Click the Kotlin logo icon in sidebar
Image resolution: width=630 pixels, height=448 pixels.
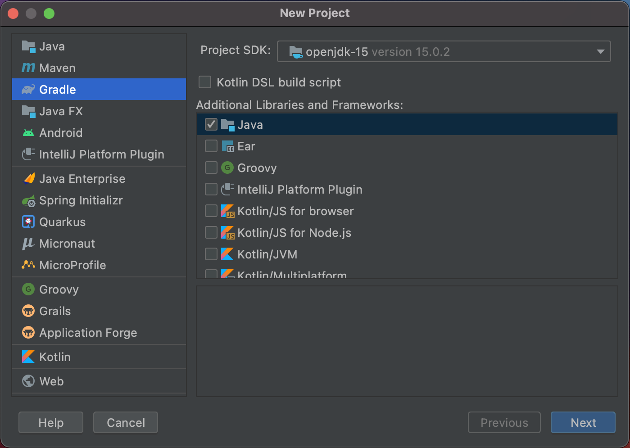coord(28,357)
